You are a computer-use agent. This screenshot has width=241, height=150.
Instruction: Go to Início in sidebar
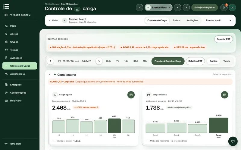click(20, 26)
